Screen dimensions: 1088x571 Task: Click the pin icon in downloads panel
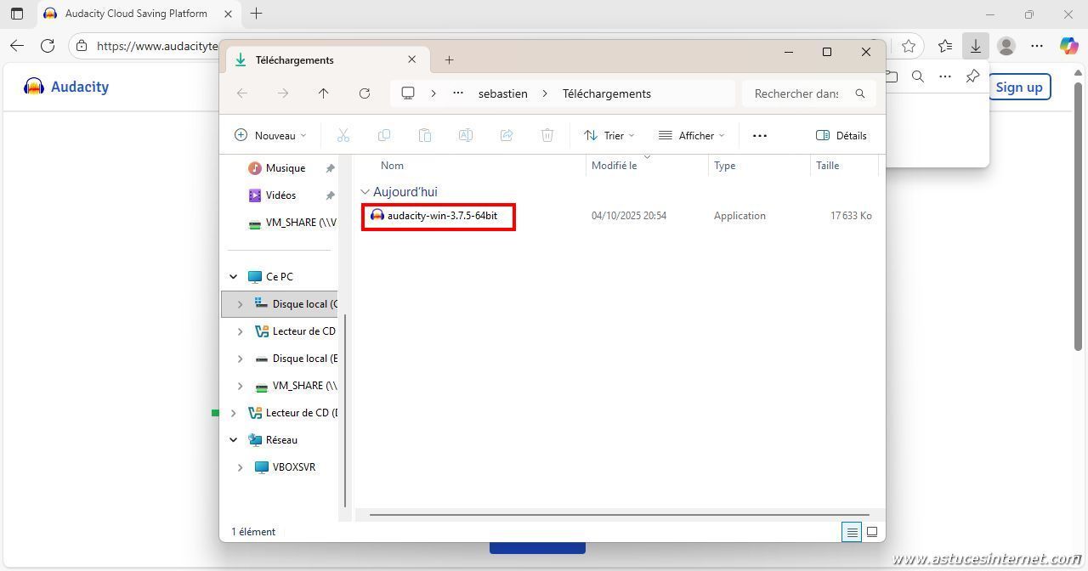(972, 76)
